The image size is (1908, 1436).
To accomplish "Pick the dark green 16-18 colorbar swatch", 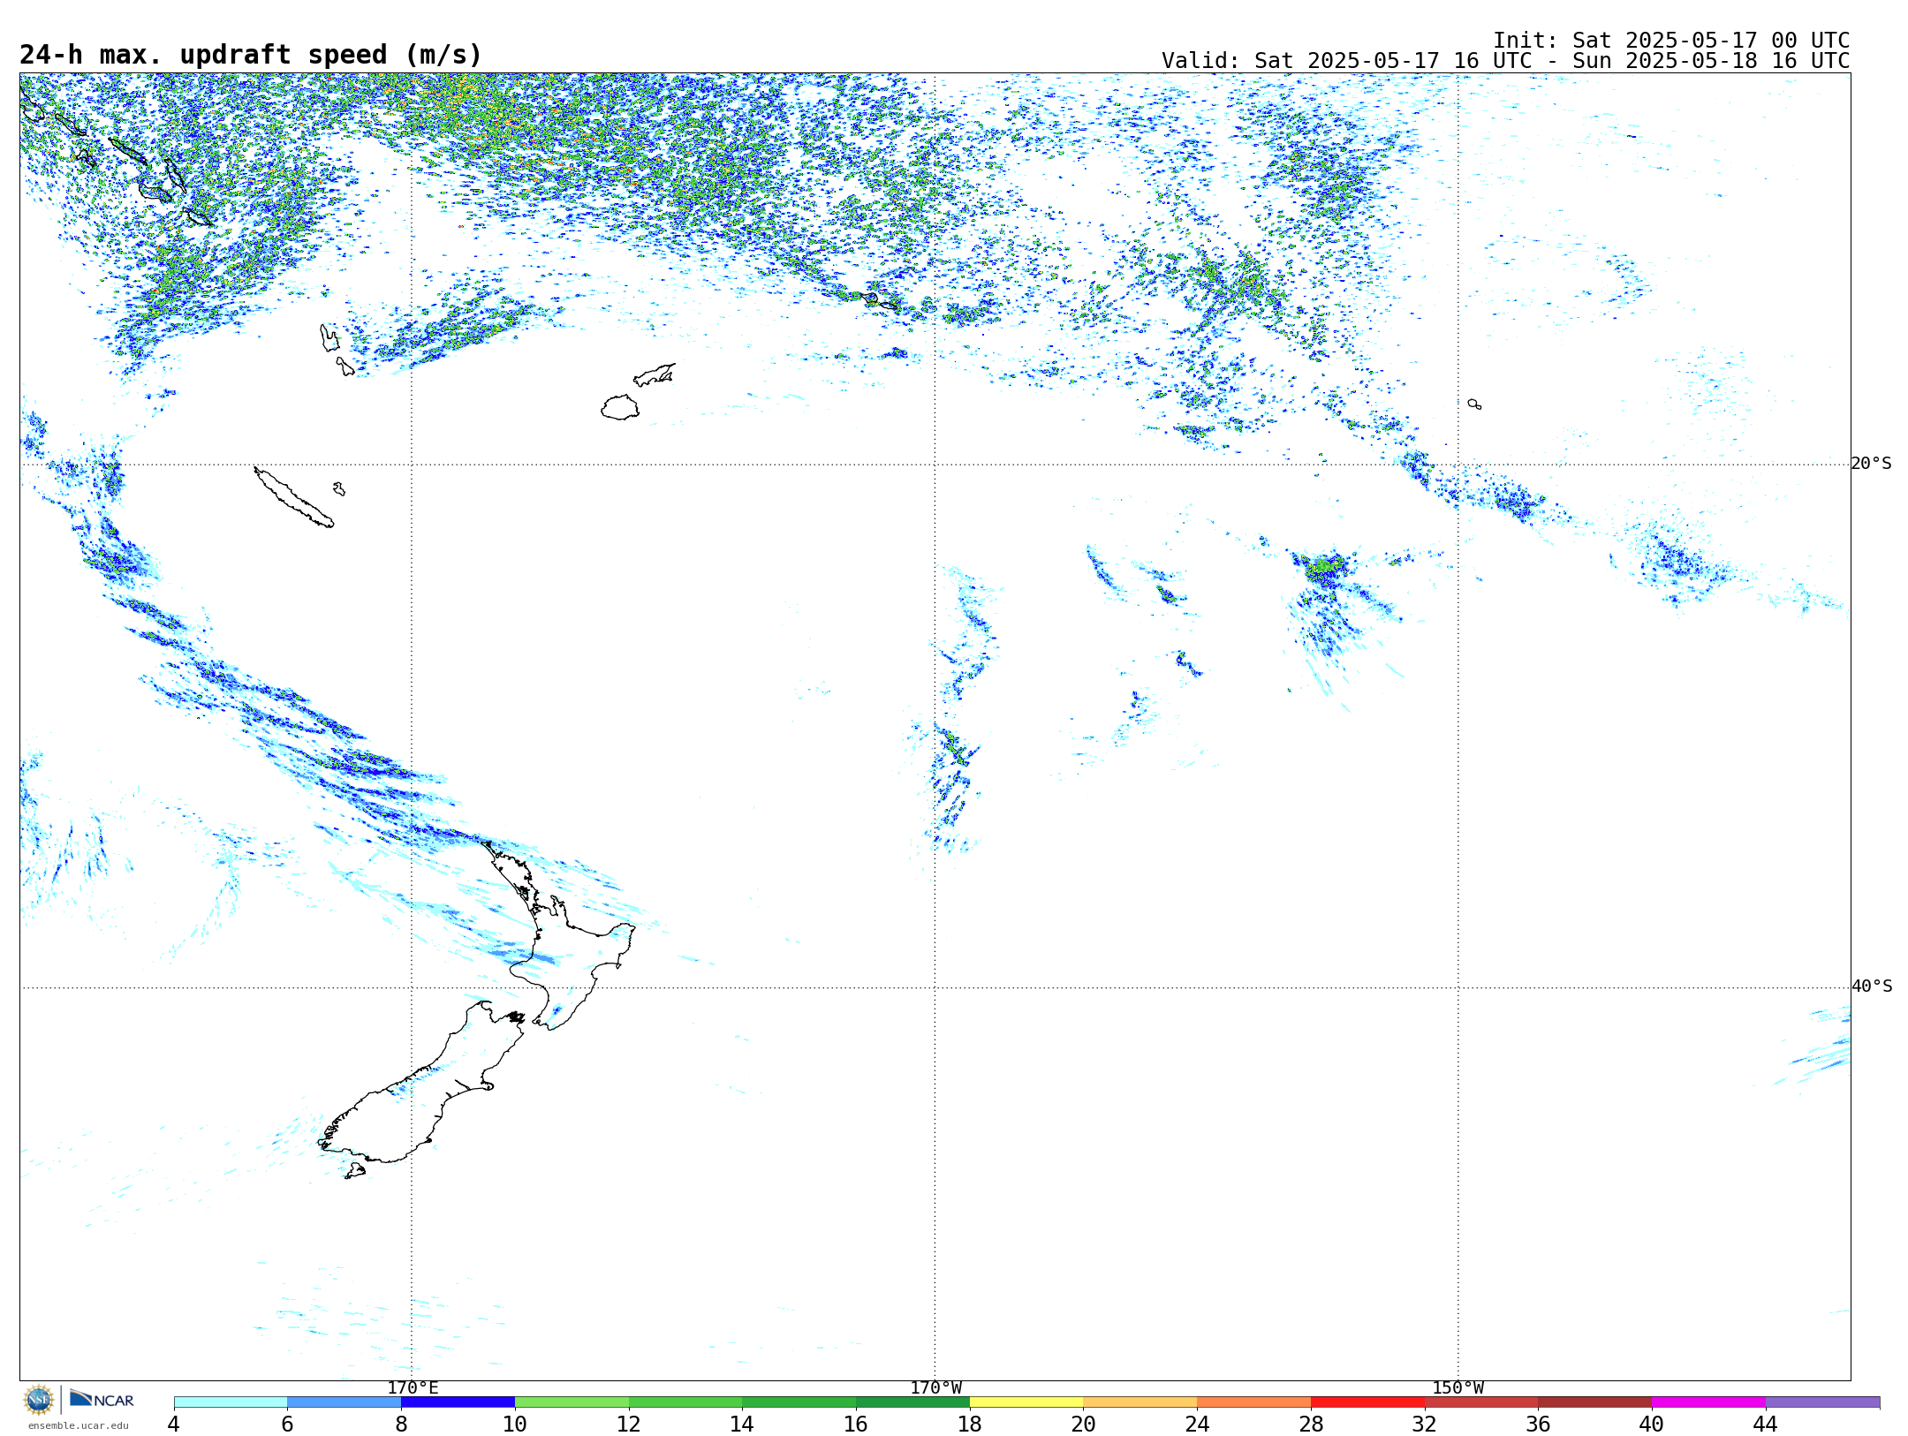I will click(912, 1402).
